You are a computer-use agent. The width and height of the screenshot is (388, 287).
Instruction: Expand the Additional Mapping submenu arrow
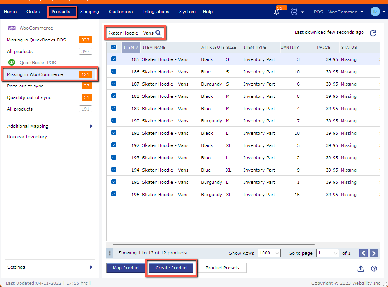point(91,126)
